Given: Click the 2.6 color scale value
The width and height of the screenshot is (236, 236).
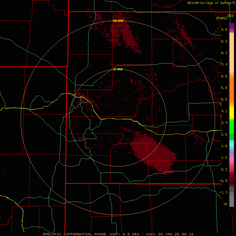Looking at the screenshot, I should coord(224,135).
